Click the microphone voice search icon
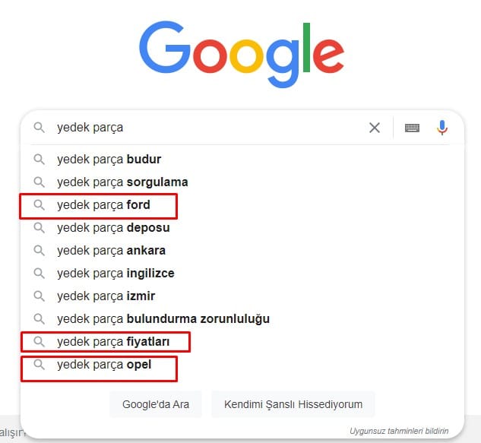 click(442, 128)
